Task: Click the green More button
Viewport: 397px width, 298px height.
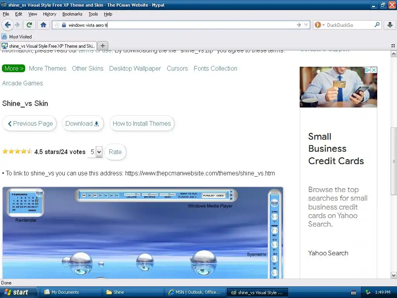Action: pyautogui.click(x=14, y=68)
